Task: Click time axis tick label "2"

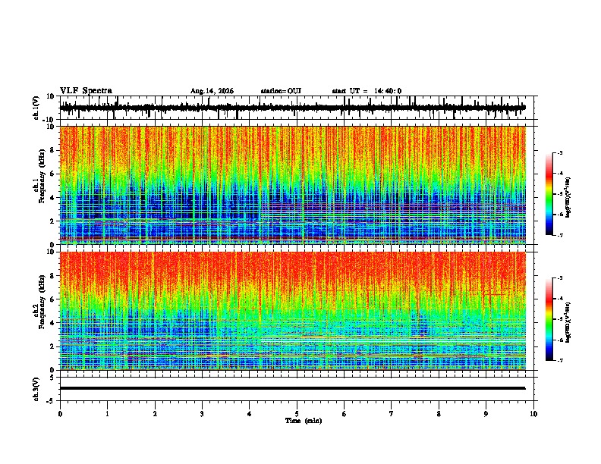Action: 155,414
